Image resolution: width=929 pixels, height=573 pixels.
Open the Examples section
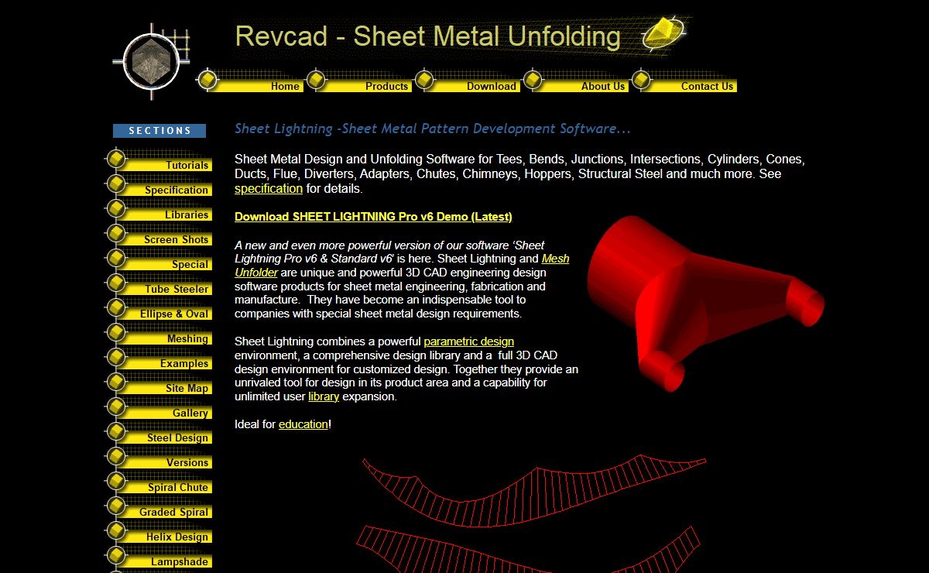click(x=184, y=363)
